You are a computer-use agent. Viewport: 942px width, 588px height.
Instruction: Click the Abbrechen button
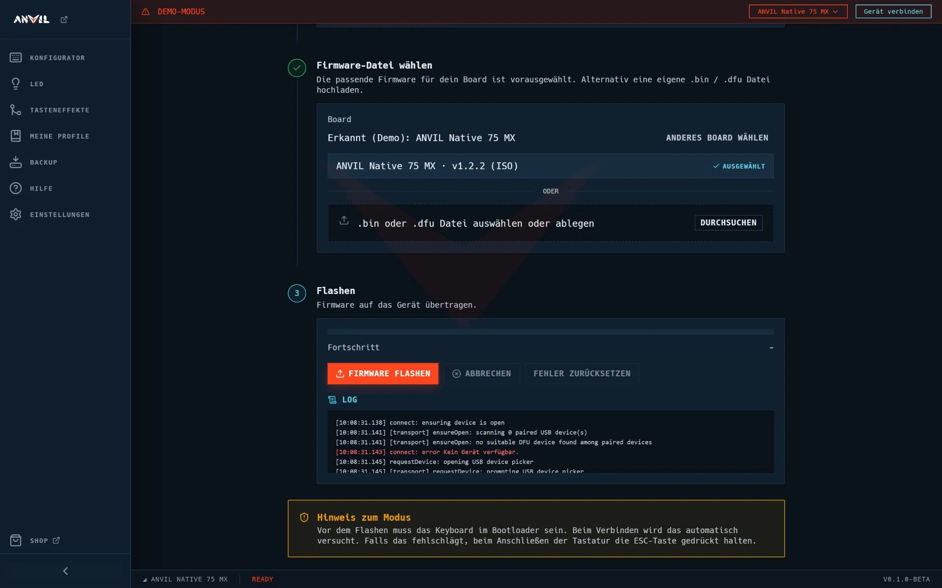(481, 374)
